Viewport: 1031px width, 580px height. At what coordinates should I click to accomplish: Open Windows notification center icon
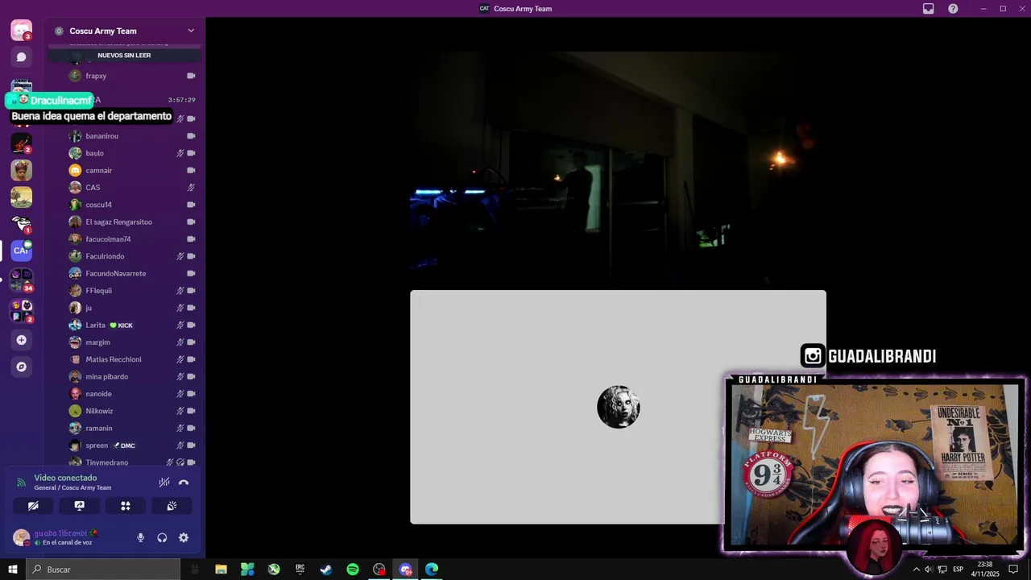point(1013,570)
